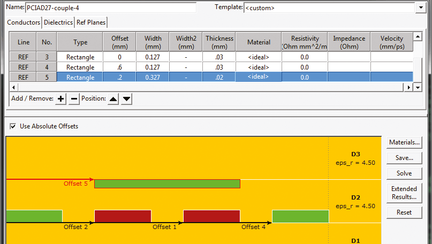Click the Resistivity column header

(305, 42)
